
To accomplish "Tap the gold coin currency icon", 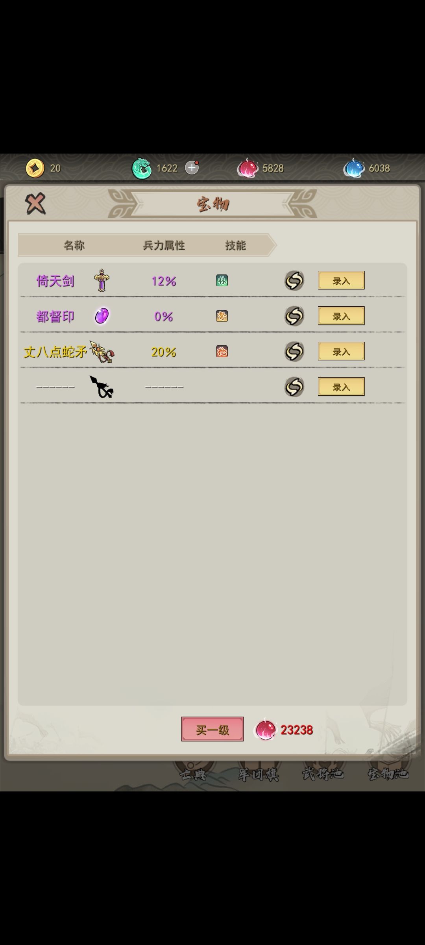I will pyautogui.click(x=35, y=168).
